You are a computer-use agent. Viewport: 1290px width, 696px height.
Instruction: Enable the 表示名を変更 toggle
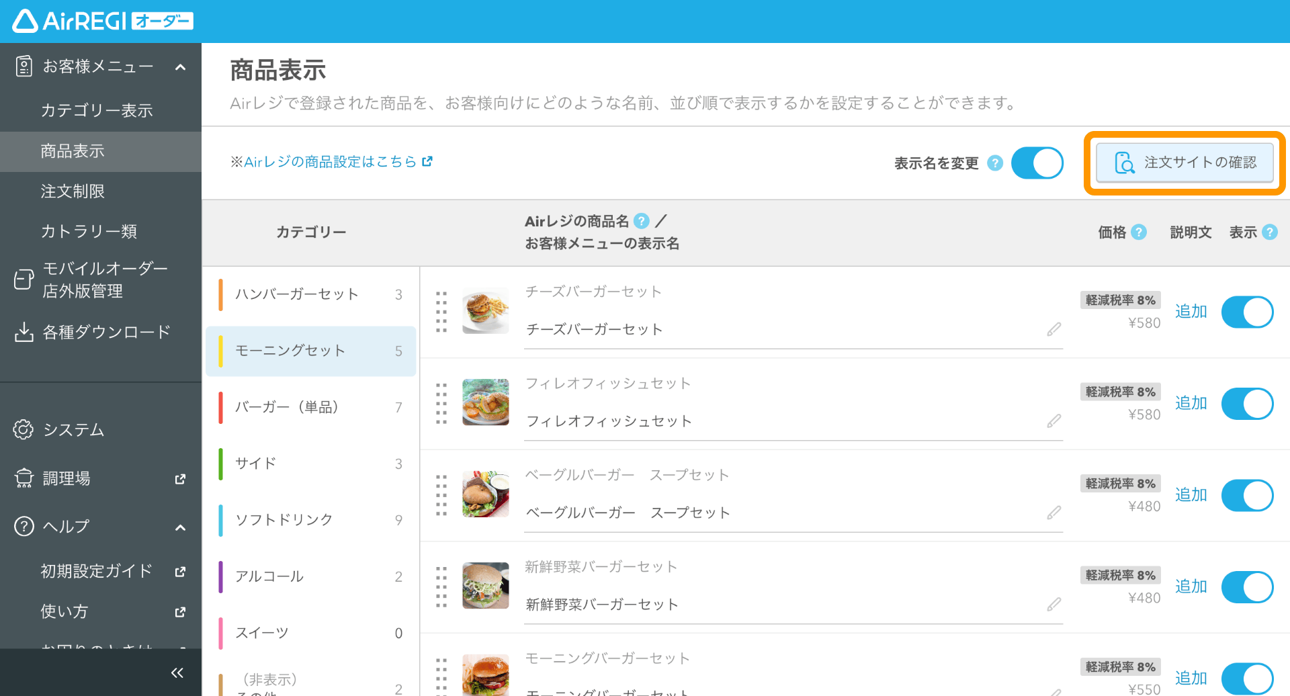[x=1037, y=163]
